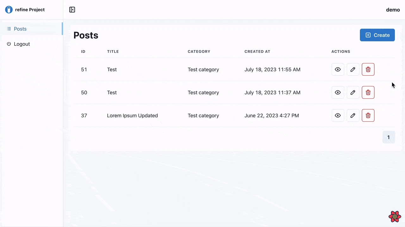405x227 pixels.
Task: Collapse the sidebar using the panel icon
Action: point(72,10)
